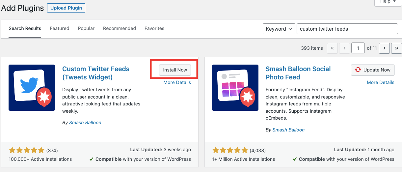Click the plugin search text field
The width and height of the screenshot is (402, 172).
click(x=347, y=29)
